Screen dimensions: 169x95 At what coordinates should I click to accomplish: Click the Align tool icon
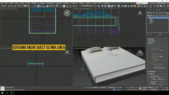point(99,6)
